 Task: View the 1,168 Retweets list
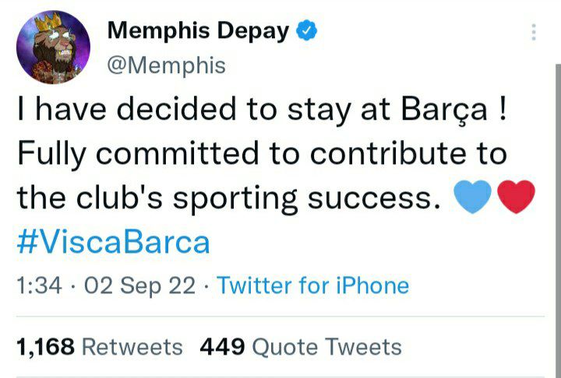click(x=99, y=346)
